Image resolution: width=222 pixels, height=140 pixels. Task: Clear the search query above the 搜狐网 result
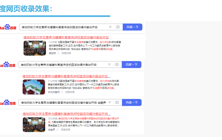110,27
